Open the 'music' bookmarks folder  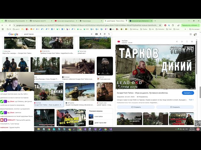click(177, 29)
